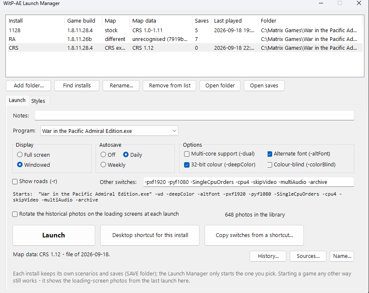
Task: Sort by the Install column header
Action: [x=35, y=21]
